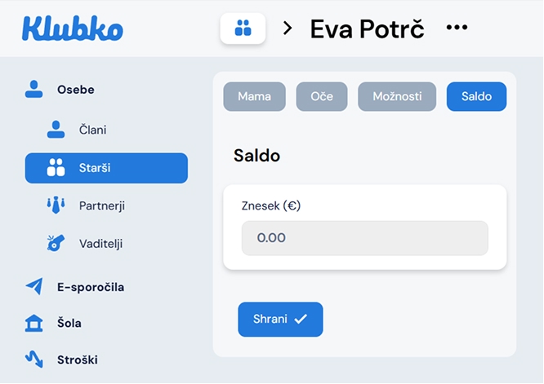Go to Partnerji page
The height and width of the screenshot is (384, 544).
tap(101, 205)
